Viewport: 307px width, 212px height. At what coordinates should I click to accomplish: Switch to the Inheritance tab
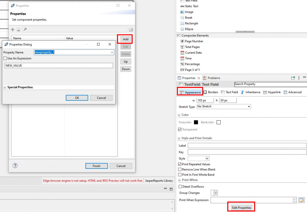(251, 92)
